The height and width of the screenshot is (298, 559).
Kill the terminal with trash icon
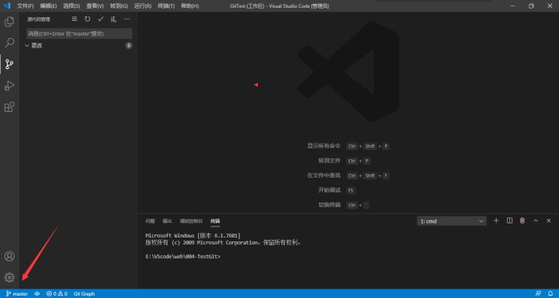click(x=523, y=220)
